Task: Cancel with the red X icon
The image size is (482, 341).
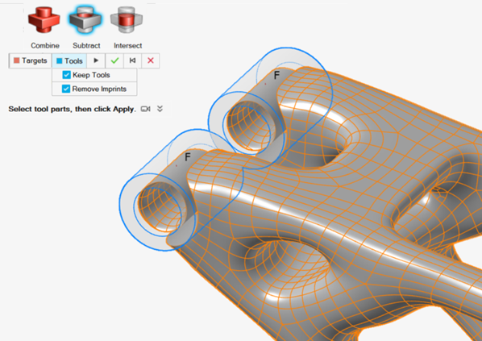Action: click(150, 60)
